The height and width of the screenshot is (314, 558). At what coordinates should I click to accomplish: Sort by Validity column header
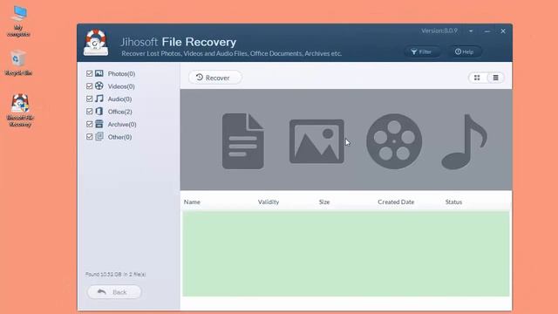click(269, 201)
